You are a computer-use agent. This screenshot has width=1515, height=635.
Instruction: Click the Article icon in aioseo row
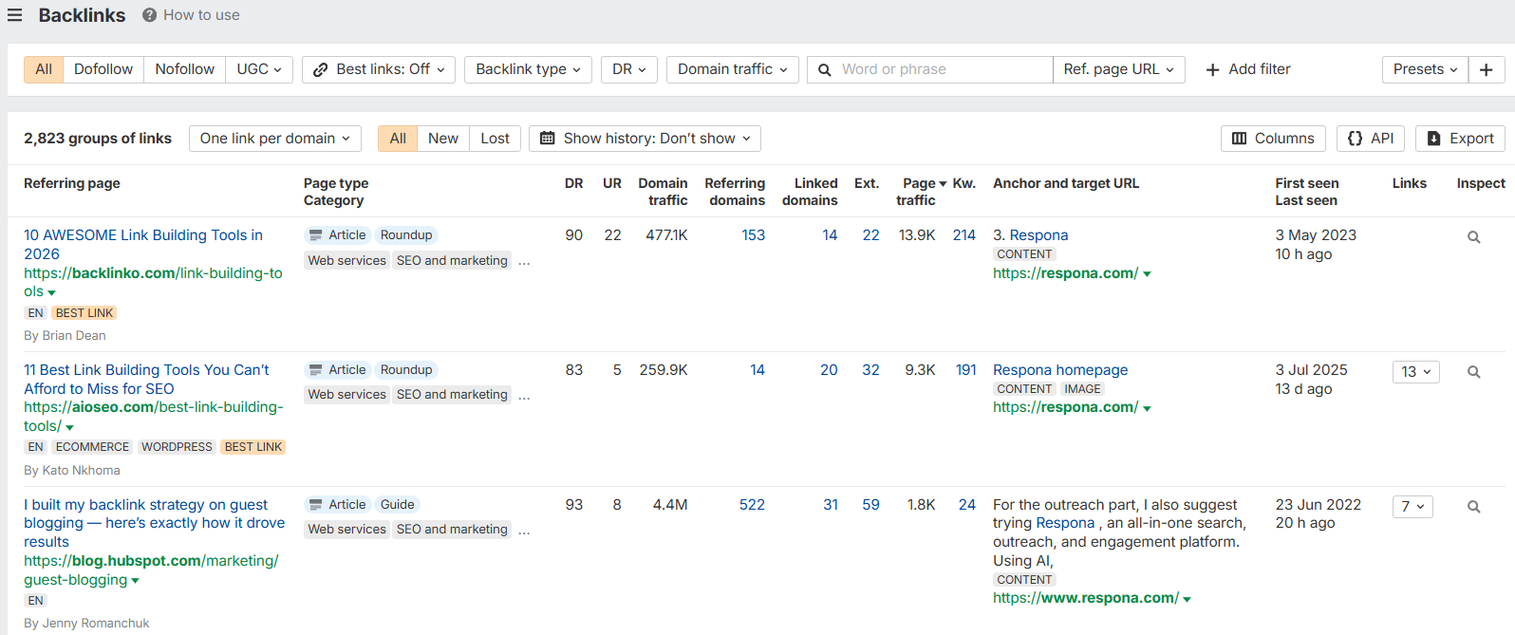click(x=316, y=370)
